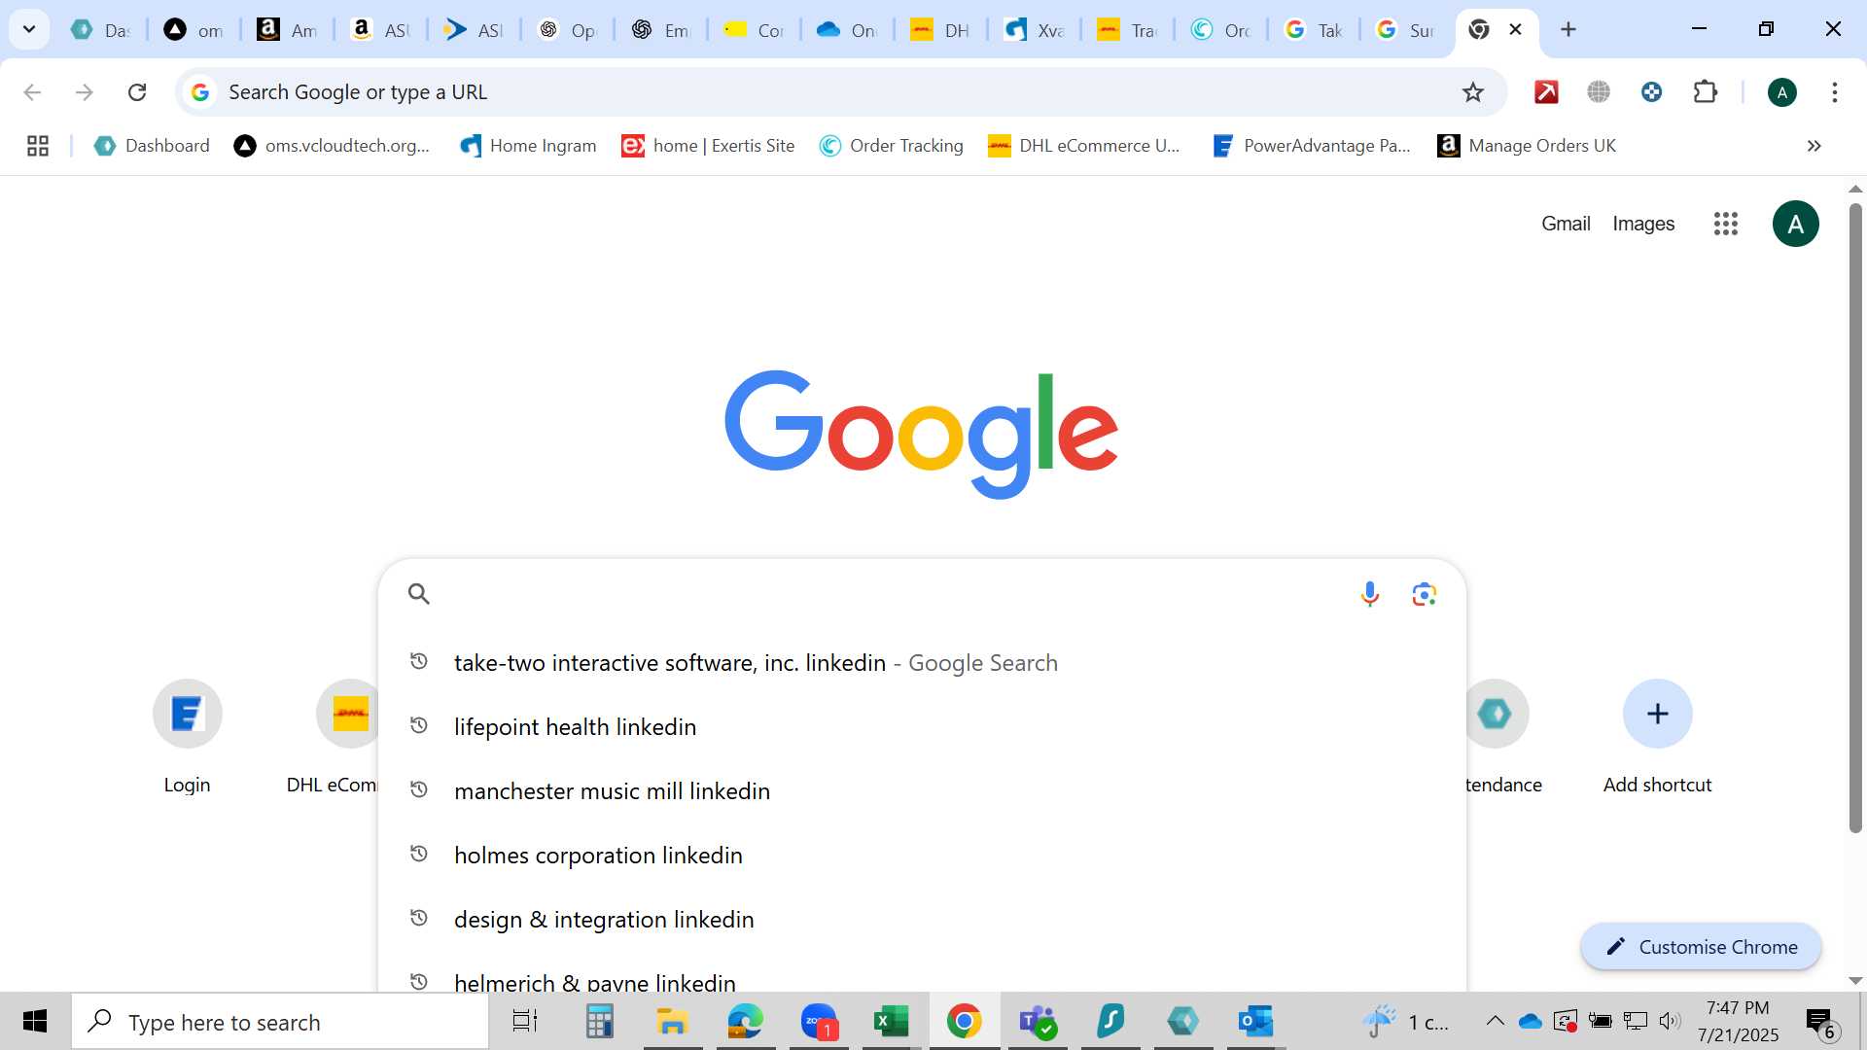Reload the current page
Image resolution: width=1867 pixels, height=1050 pixels.
click(137, 92)
